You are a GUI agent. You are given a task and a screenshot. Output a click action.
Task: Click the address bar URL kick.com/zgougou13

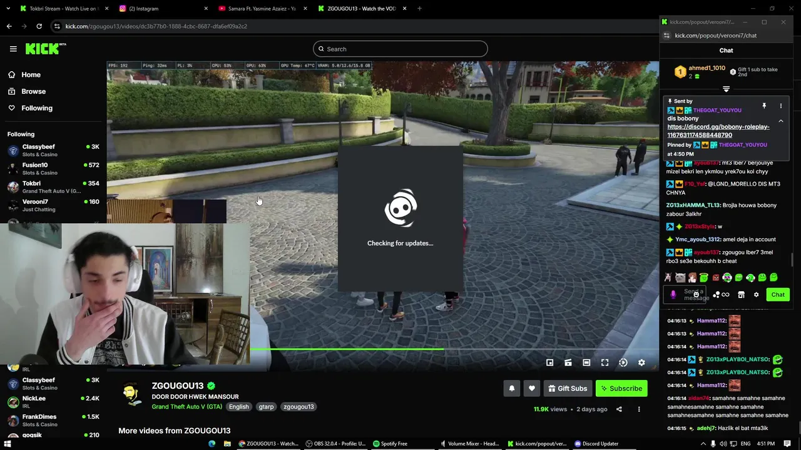156,26
